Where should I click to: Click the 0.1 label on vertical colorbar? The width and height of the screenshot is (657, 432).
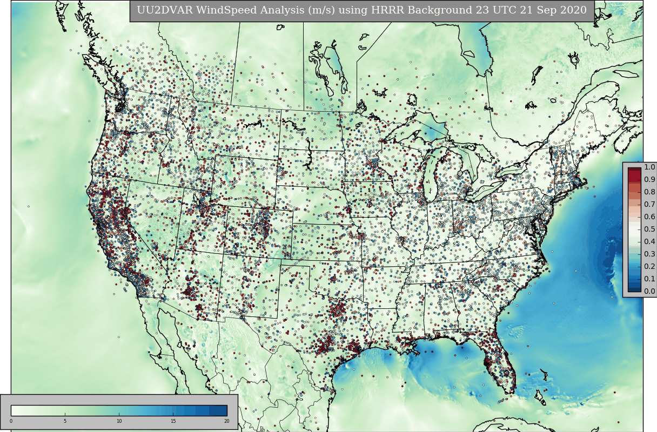(x=649, y=279)
